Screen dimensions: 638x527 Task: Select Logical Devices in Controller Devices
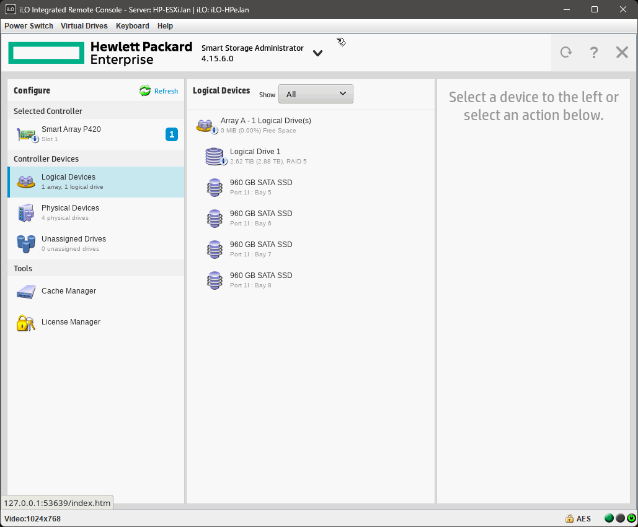click(96, 182)
